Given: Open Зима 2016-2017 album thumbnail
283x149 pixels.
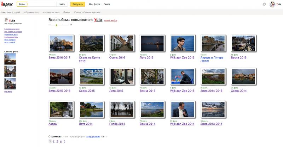Looking at the screenshot, I should (61, 43).
